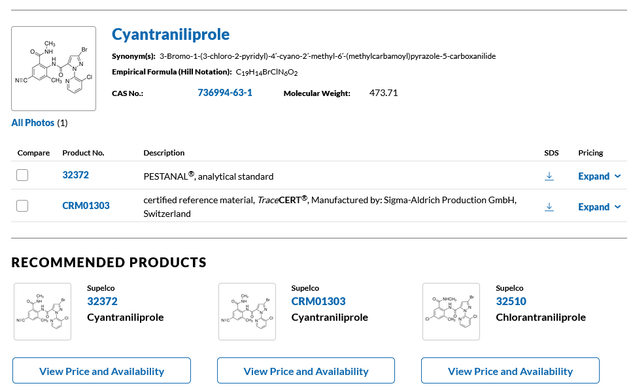Click the Cyantraniliprole page title
633x392 pixels.
[171, 35]
